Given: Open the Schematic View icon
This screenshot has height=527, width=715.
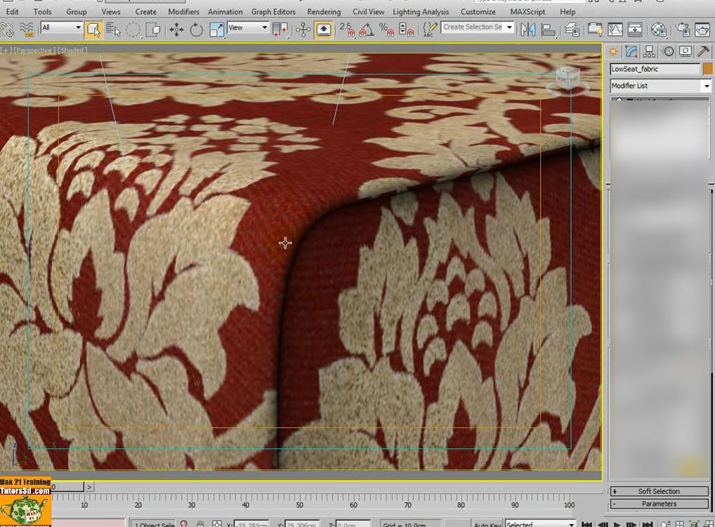Looking at the screenshot, I should coord(635,30).
